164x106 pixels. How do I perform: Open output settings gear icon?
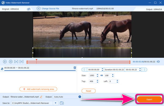[x=80, y=97]
